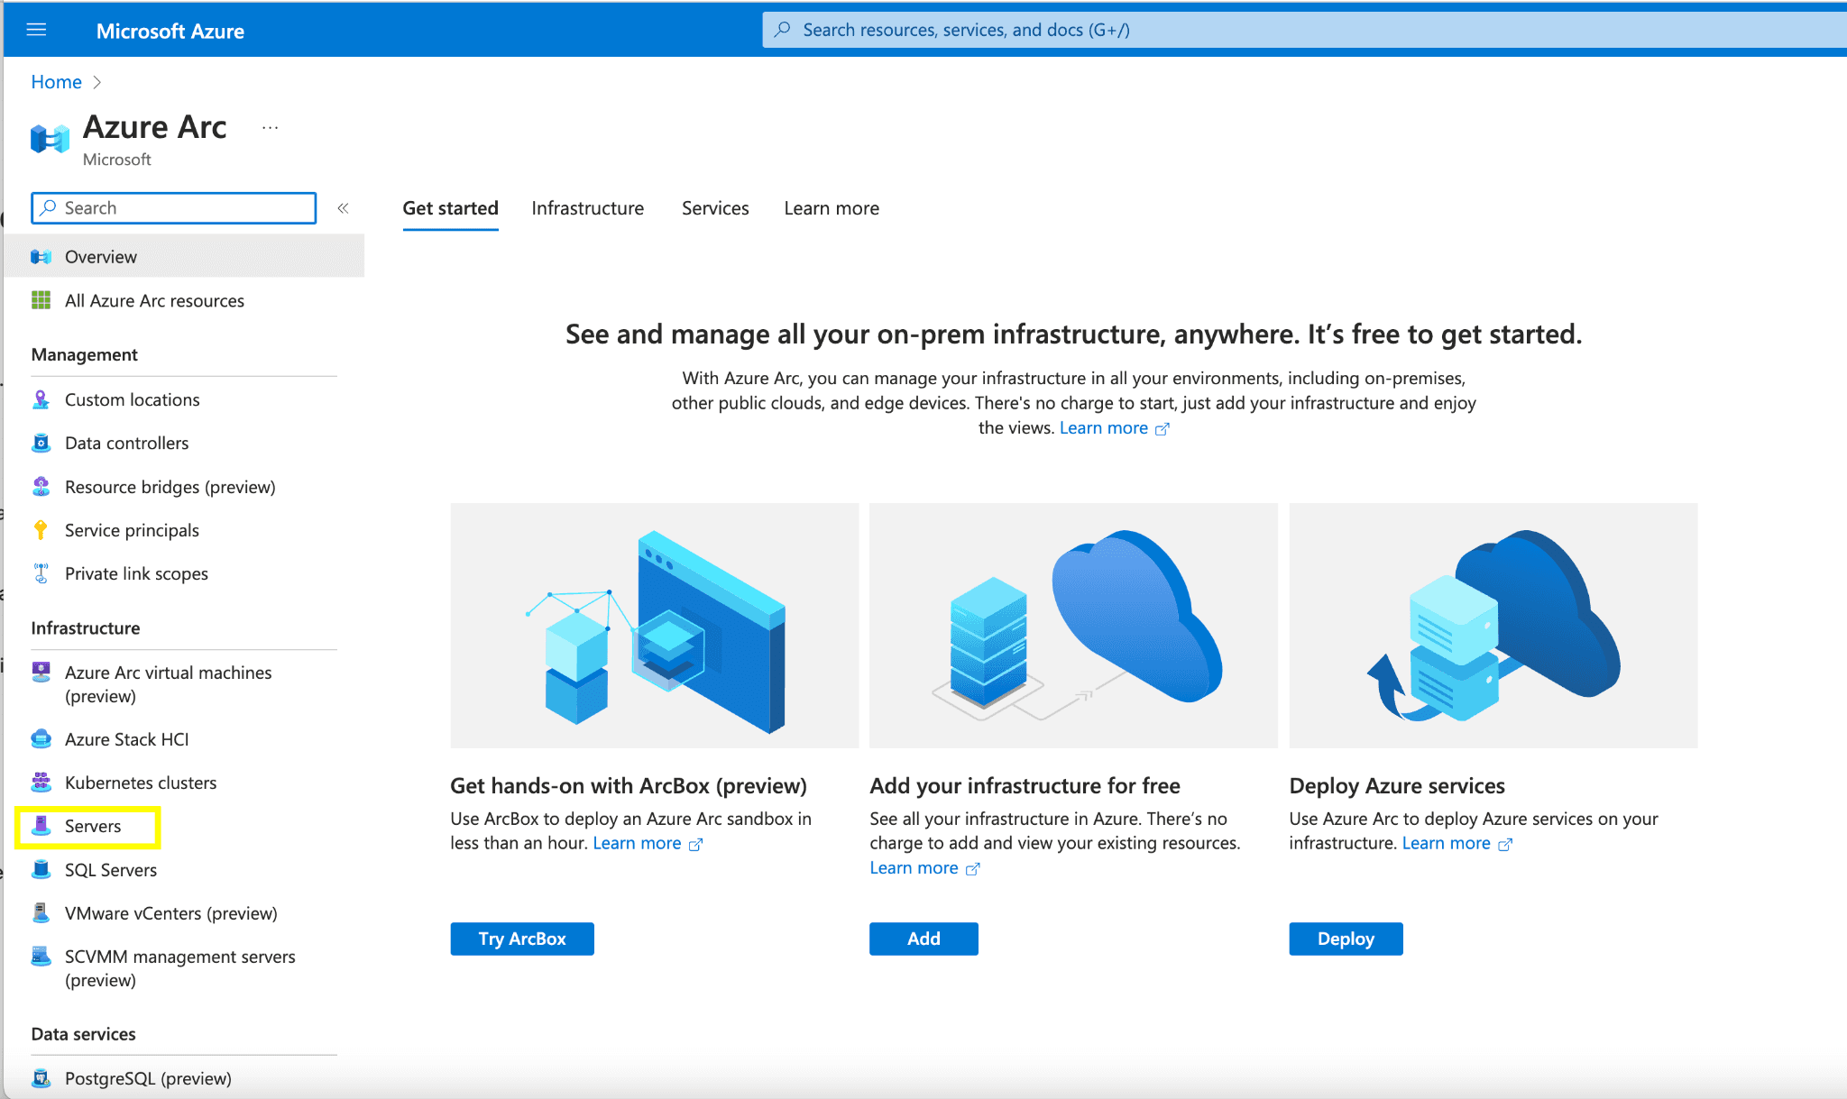The height and width of the screenshot is (1099, 1847).
Task: Click the Azure Stack HCI icon
Action: coord(41,739)
